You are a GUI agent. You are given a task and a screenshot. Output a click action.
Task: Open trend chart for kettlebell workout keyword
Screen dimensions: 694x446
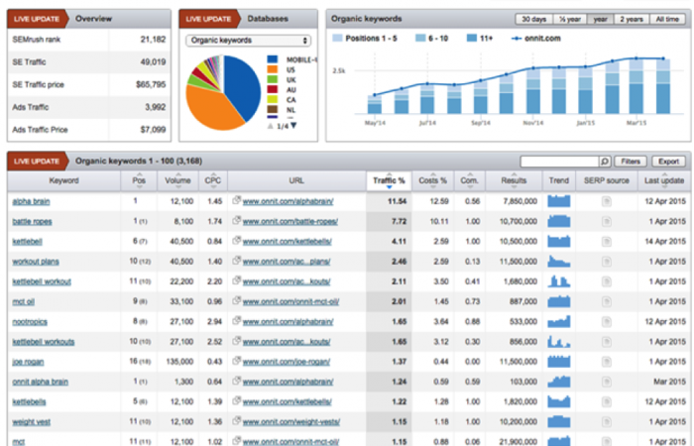tap(558, 281)
